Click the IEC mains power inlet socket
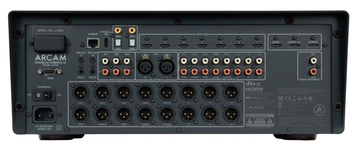 (x=44, y=114)
